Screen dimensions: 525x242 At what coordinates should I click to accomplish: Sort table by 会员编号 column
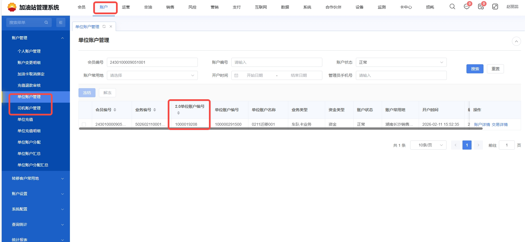pos(115,110)
